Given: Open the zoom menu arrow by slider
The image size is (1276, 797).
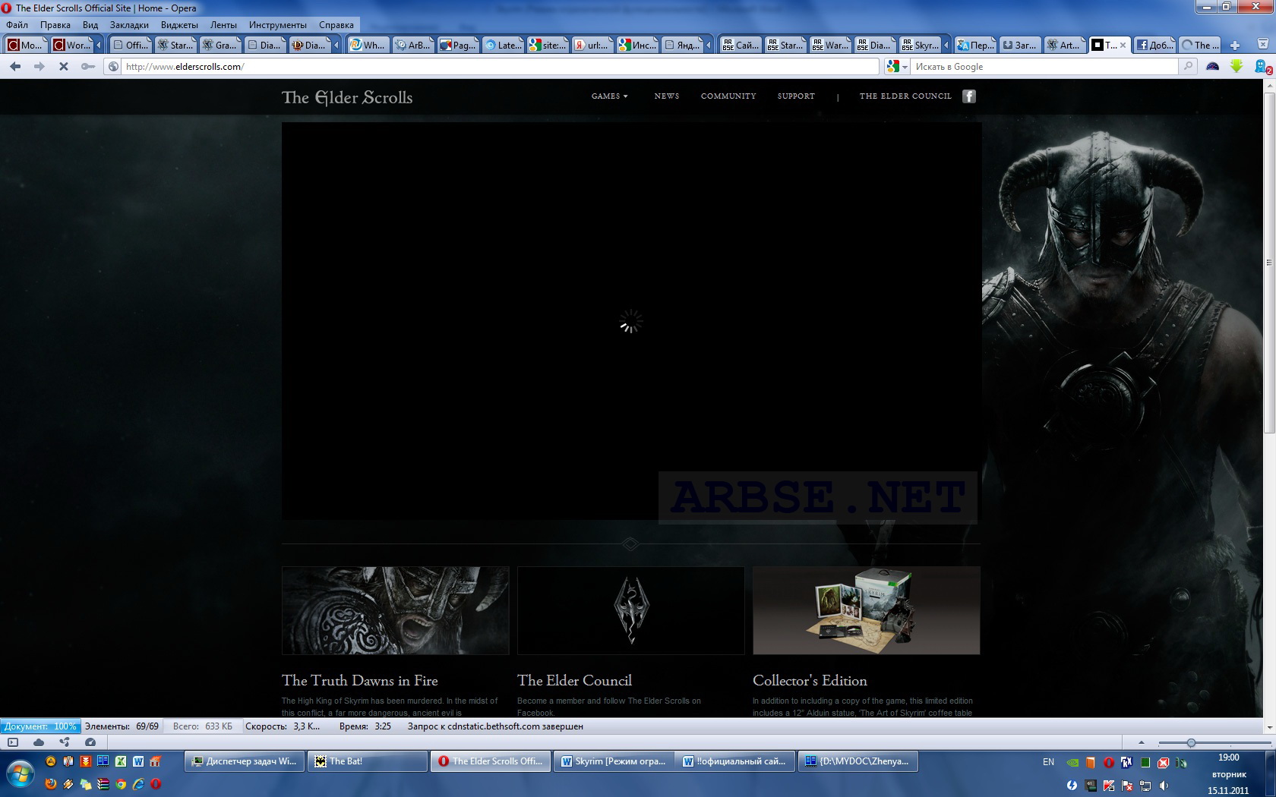Looking at the screenshot, I should pos(1141,742).
